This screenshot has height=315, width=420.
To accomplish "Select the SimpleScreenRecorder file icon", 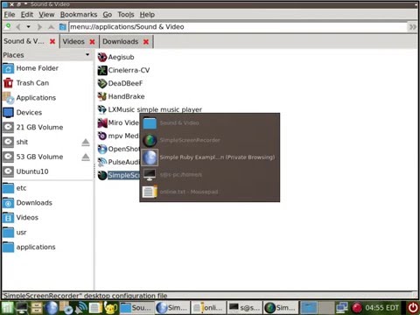I will click(x=102, y=175).
